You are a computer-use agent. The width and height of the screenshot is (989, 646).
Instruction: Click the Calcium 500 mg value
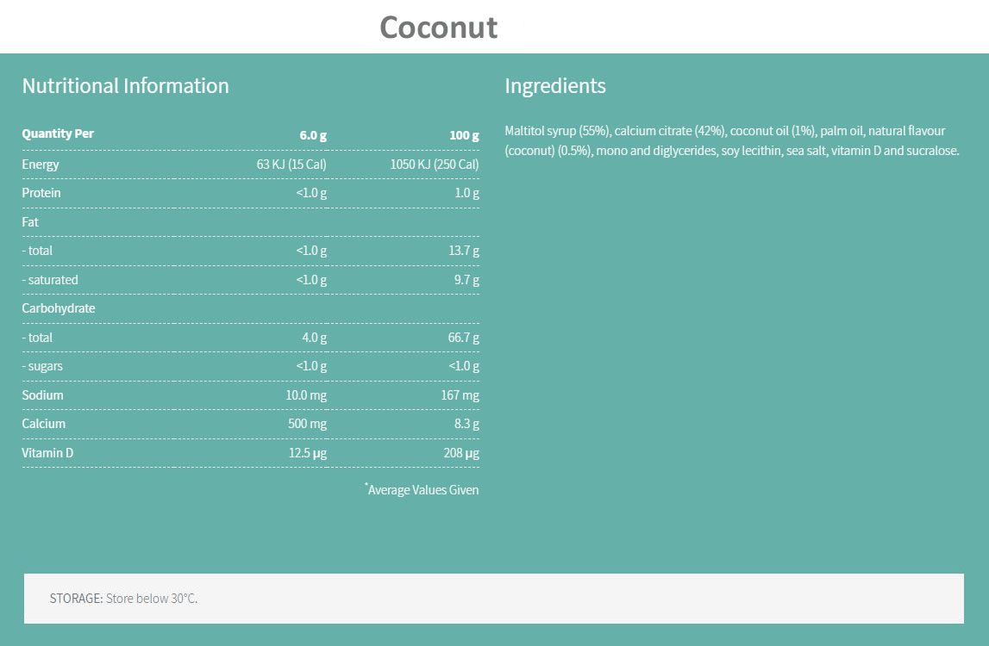(307, 424)
